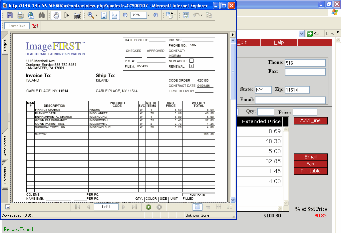Click the Add Line button
341x233 pixels.
[311, 120]
